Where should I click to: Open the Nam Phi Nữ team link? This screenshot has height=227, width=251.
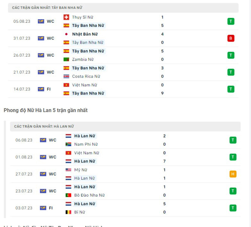[x=86, y=144]
